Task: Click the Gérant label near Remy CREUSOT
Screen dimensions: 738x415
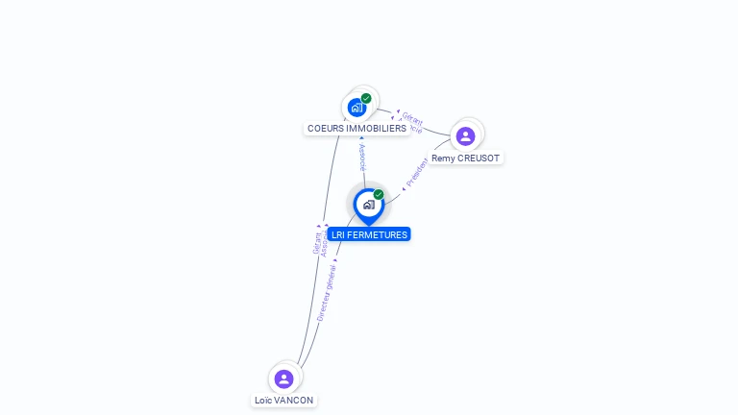Action: point(412,118)
